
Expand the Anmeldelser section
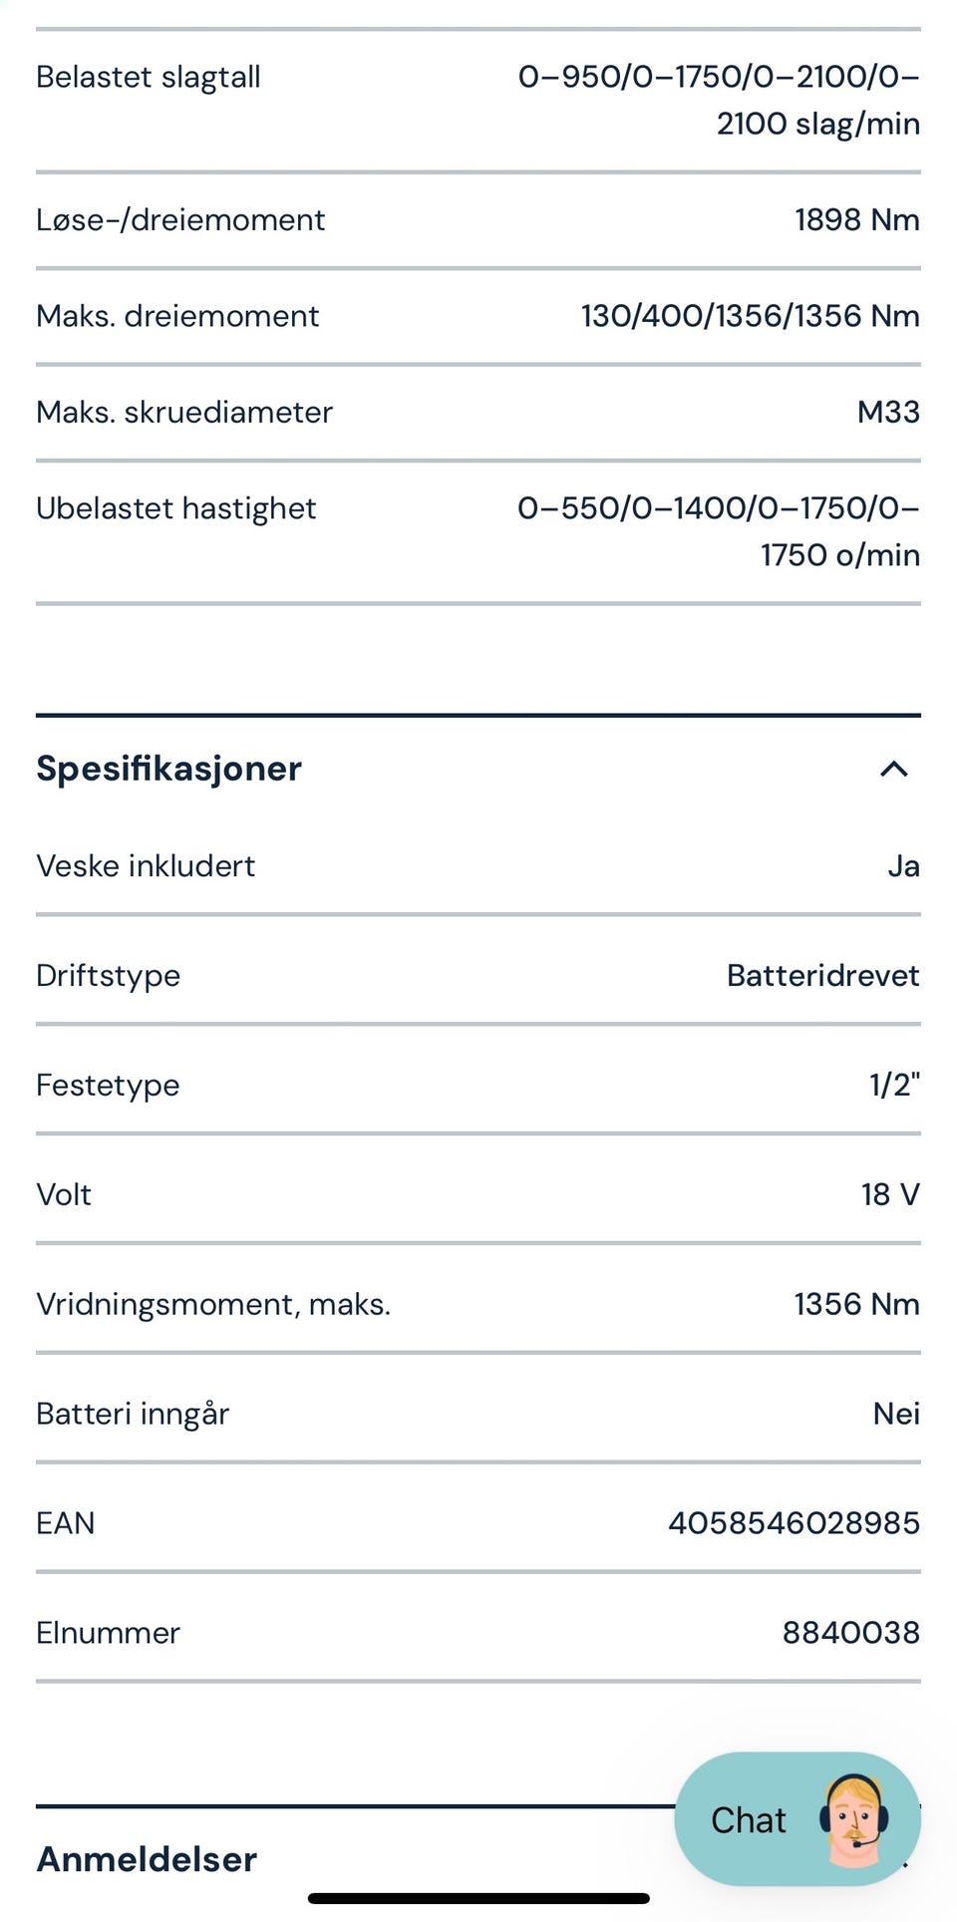(x=148, y=1859)
